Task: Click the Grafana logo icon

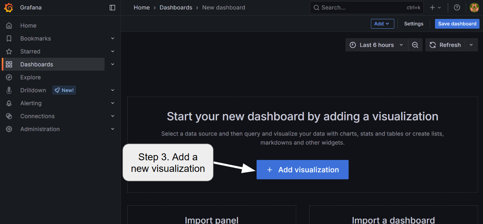Action: pyautogui.click(x=9, y=8)
